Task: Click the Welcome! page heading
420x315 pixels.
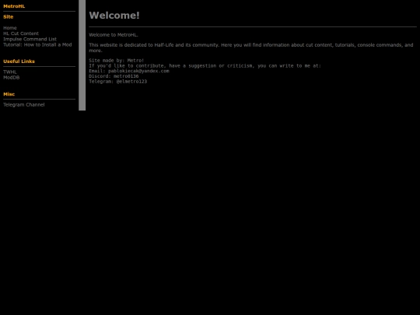Action: pos(114,16)
